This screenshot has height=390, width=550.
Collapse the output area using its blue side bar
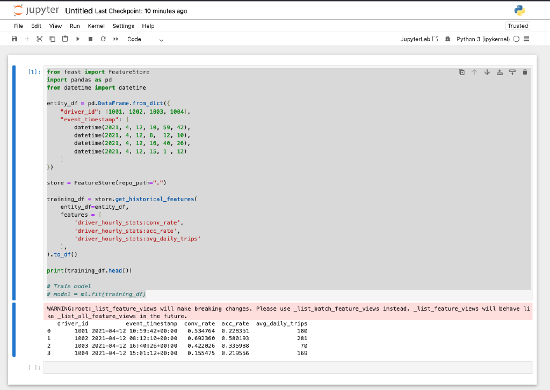[x=14, y=330]
